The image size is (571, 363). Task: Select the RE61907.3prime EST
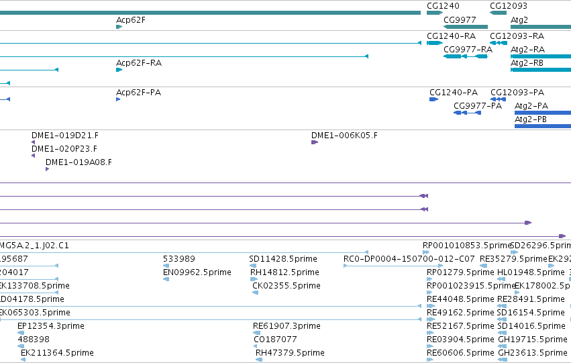pos(257,333)
